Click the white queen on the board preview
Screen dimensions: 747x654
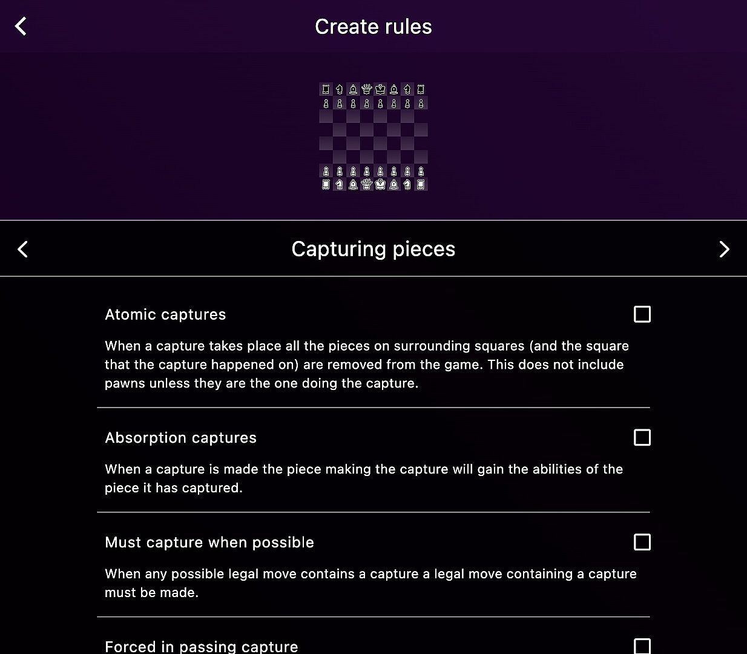(x=367, y=184)
